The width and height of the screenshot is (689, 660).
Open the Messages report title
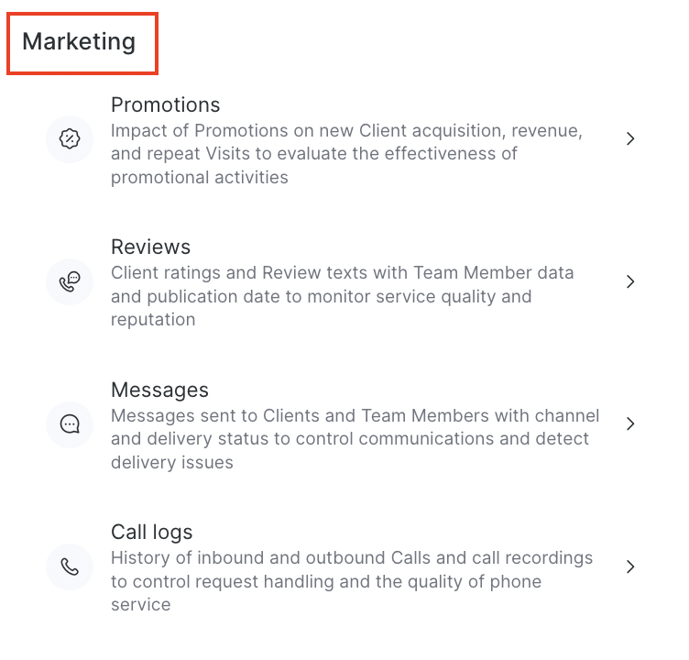(159, 390)
